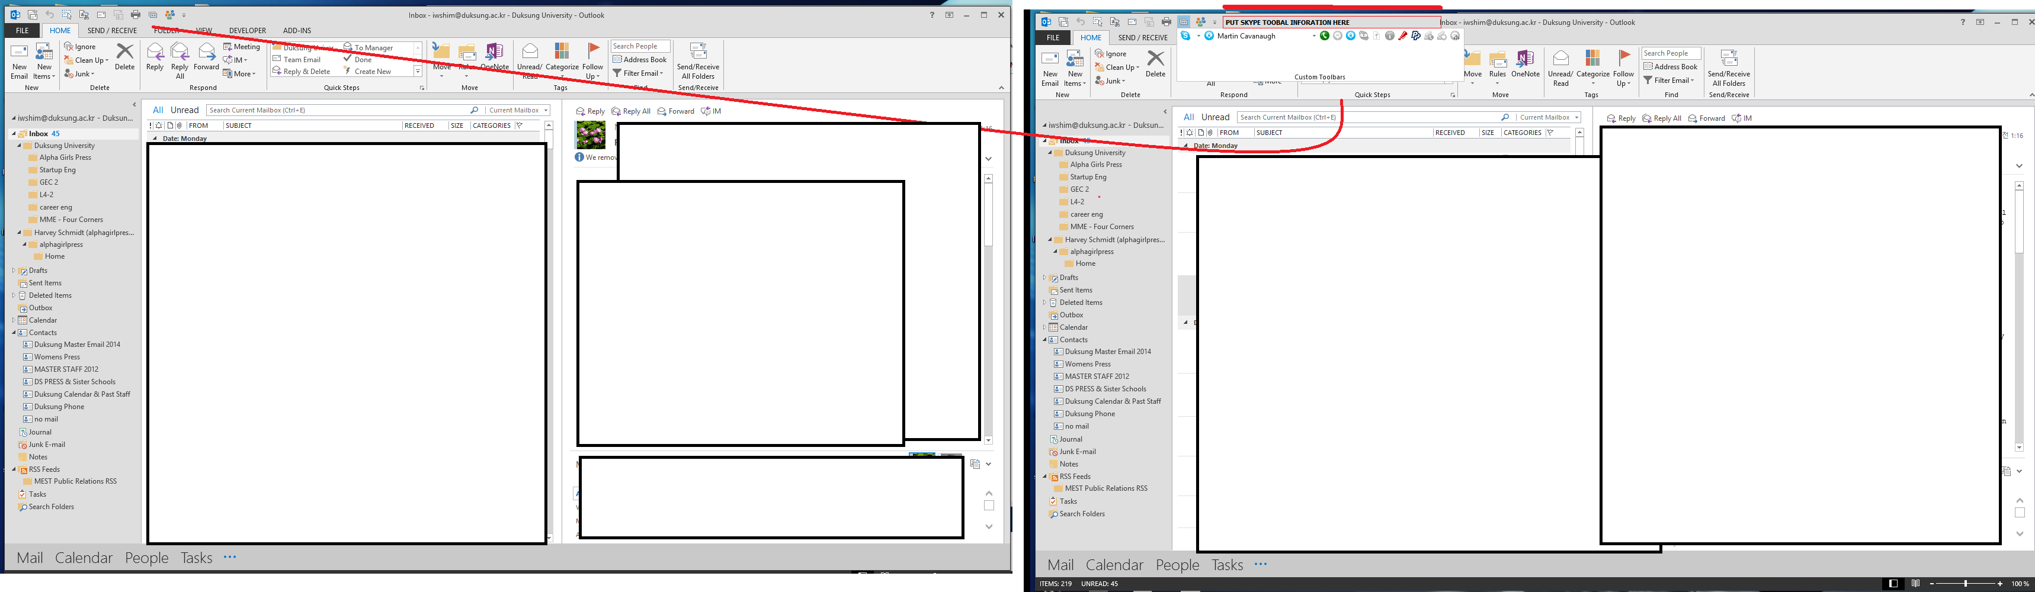Click zoom slider handle in right window's status bar
The height and width of the screenshot is (592, 2035).
click(1966, 584)
